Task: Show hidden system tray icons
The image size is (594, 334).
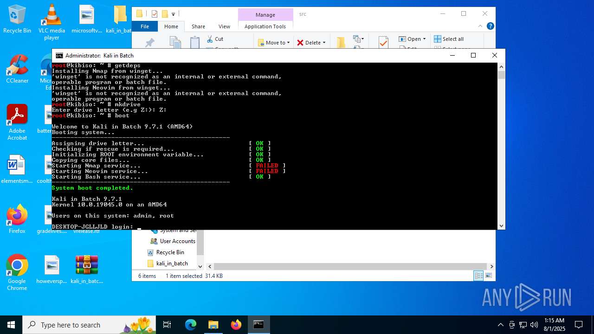Action: (x=500, y=325)
